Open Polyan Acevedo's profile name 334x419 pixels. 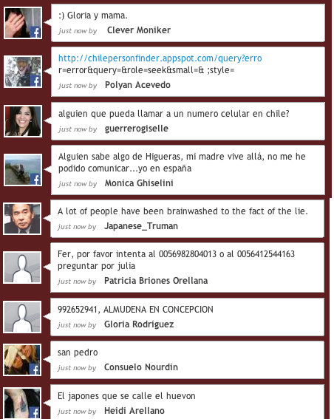point(137,85)
